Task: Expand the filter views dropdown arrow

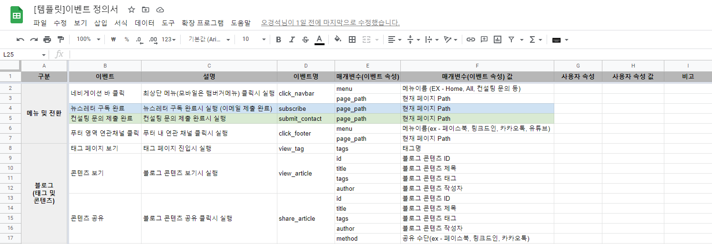Action: click(x=522, y=40)
